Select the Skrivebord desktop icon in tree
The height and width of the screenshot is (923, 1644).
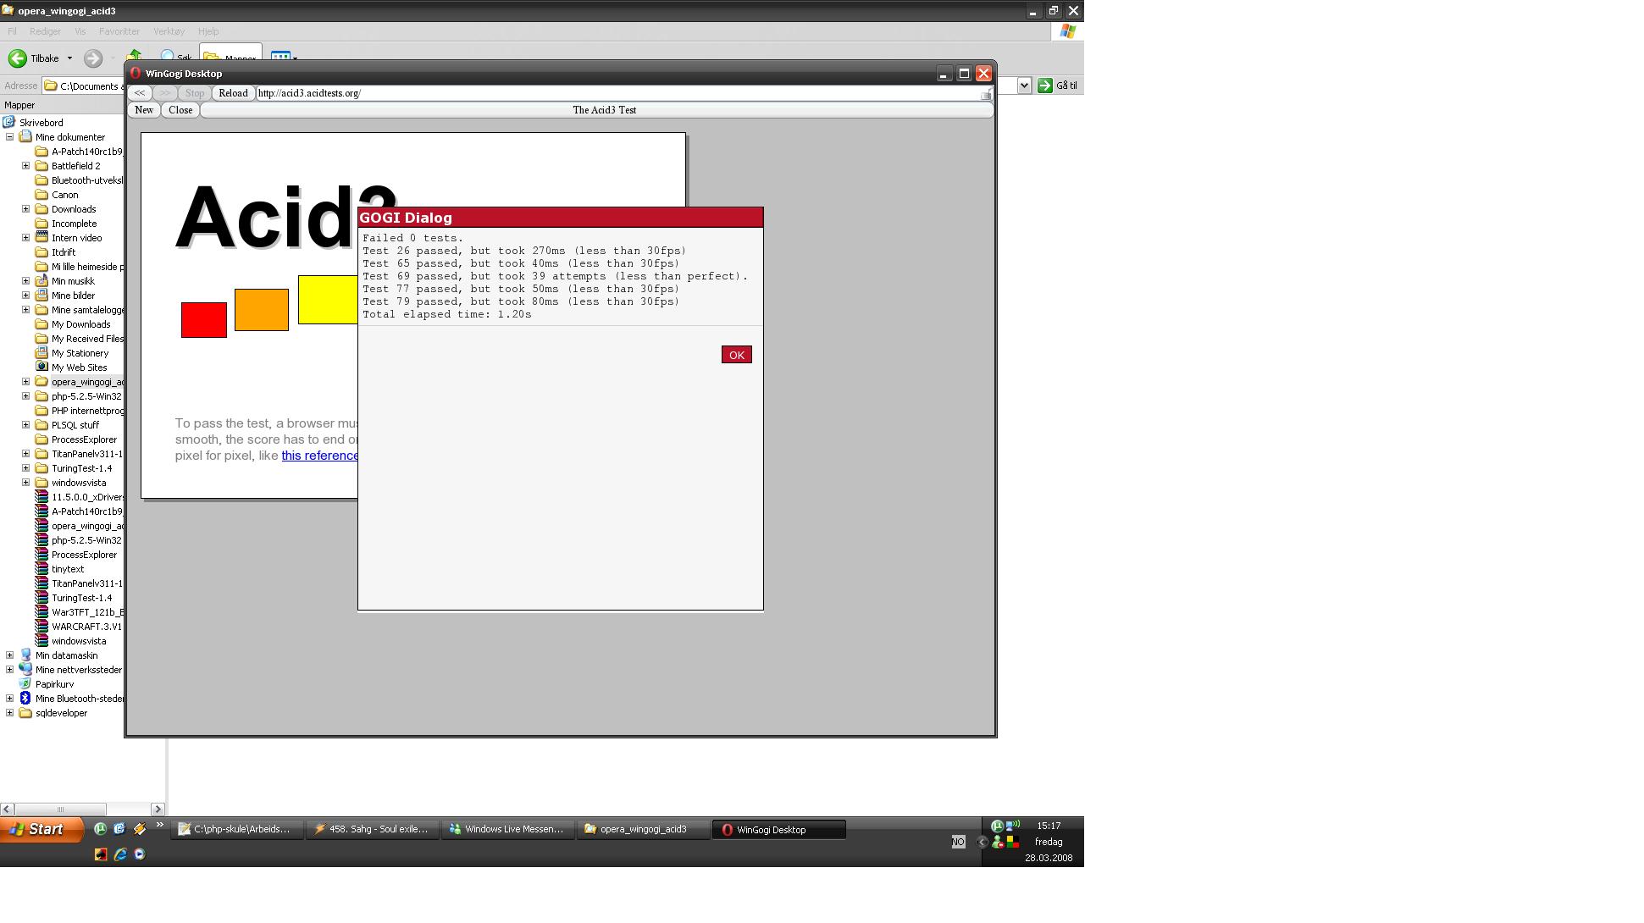point(9,123)
